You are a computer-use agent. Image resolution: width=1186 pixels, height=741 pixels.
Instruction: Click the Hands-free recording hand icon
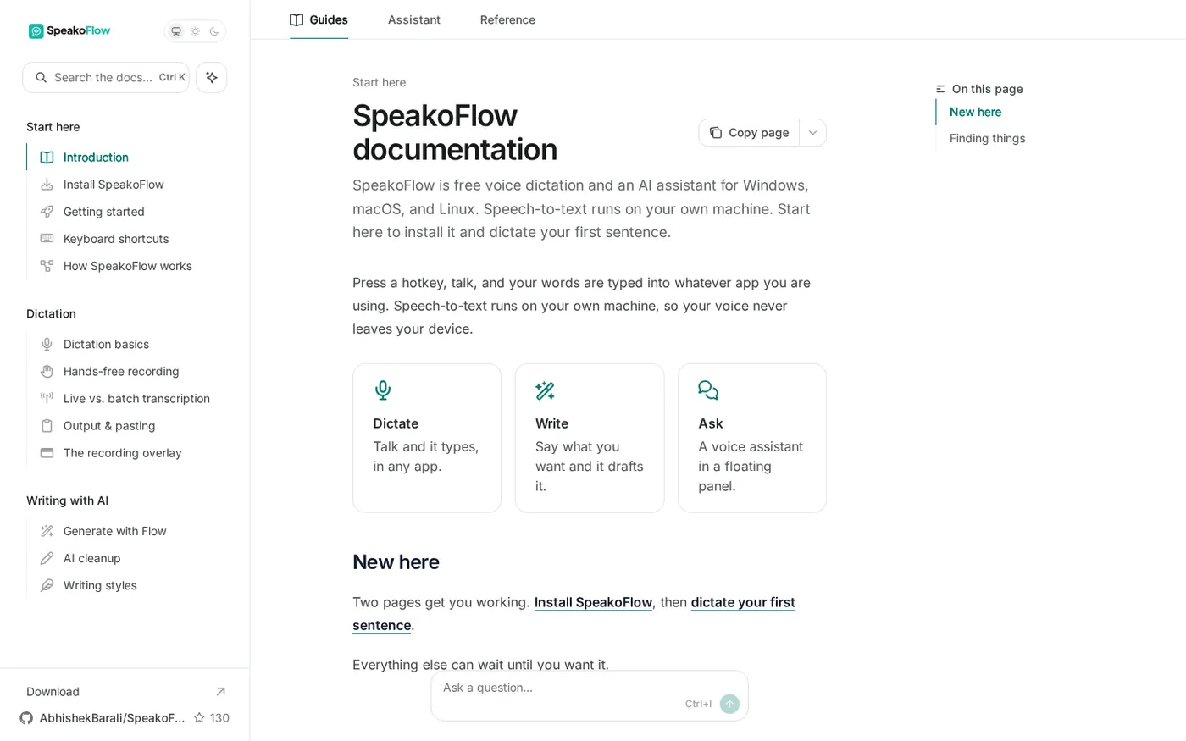click(x=47, y=371)
